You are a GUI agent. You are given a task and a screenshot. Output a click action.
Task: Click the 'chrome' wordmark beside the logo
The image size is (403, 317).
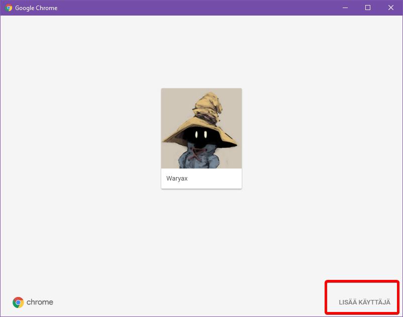coord(40,302)
